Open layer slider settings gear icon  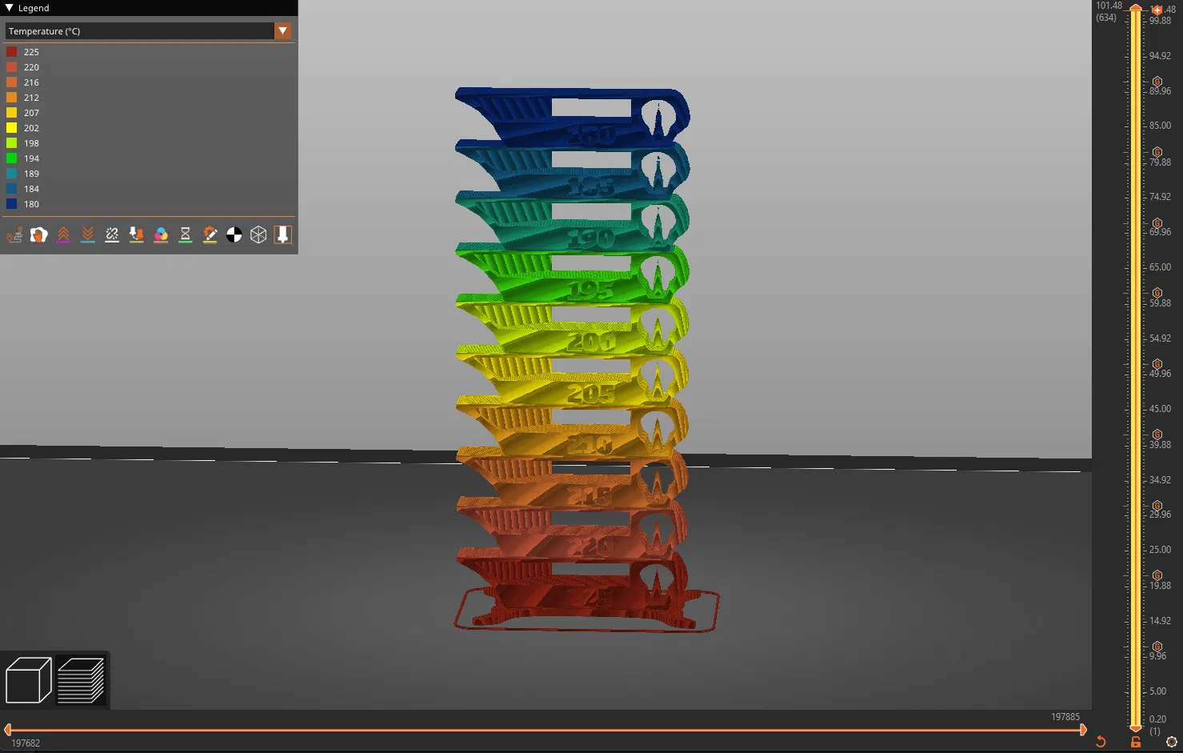point(1172,742)
